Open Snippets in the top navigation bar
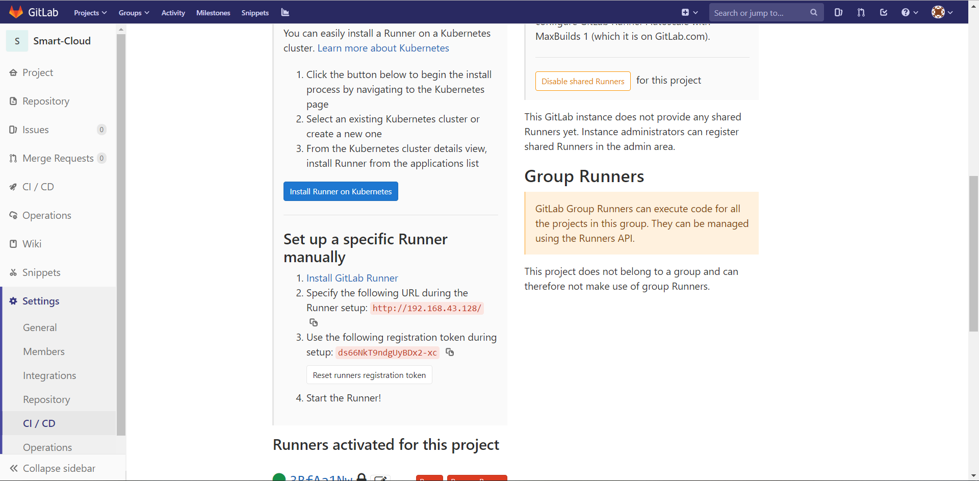 (x=255, y=13)
